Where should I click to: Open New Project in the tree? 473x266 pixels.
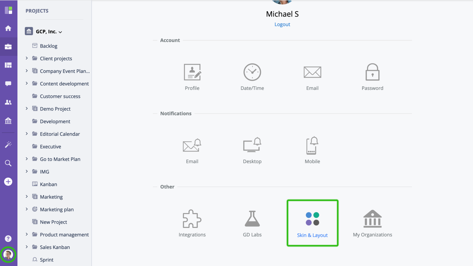[x=54, y=222]
